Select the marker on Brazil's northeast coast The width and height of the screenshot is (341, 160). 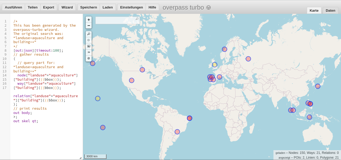190,118
